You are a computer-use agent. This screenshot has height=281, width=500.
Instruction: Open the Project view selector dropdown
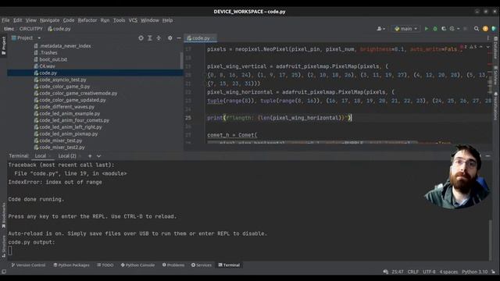26,38
